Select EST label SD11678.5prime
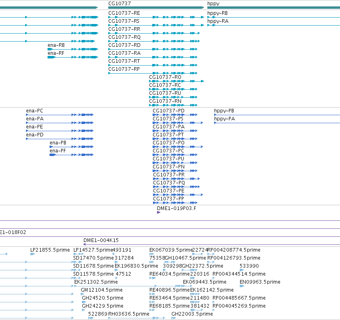 pyautogui.click(x=93, y=266)
